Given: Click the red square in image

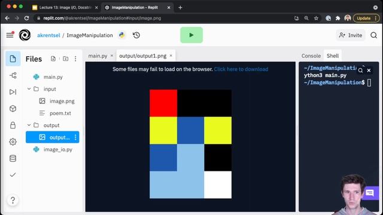Looking at the screenshot, I should coord(163,103).
